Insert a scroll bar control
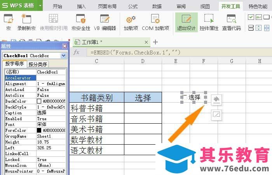 [x=267, y=28]
